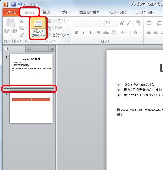Viewport: 163px width, 170px height.
Task: Decrease font size with the small A icon
Action: coord(129,23)
